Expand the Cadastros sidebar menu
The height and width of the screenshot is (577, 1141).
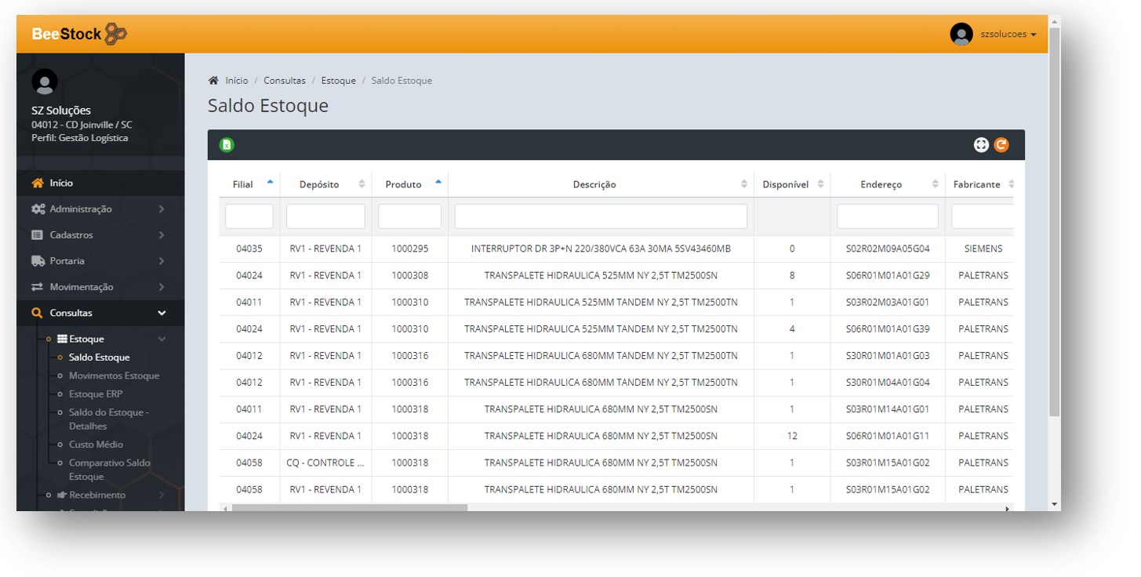(71, 235)
